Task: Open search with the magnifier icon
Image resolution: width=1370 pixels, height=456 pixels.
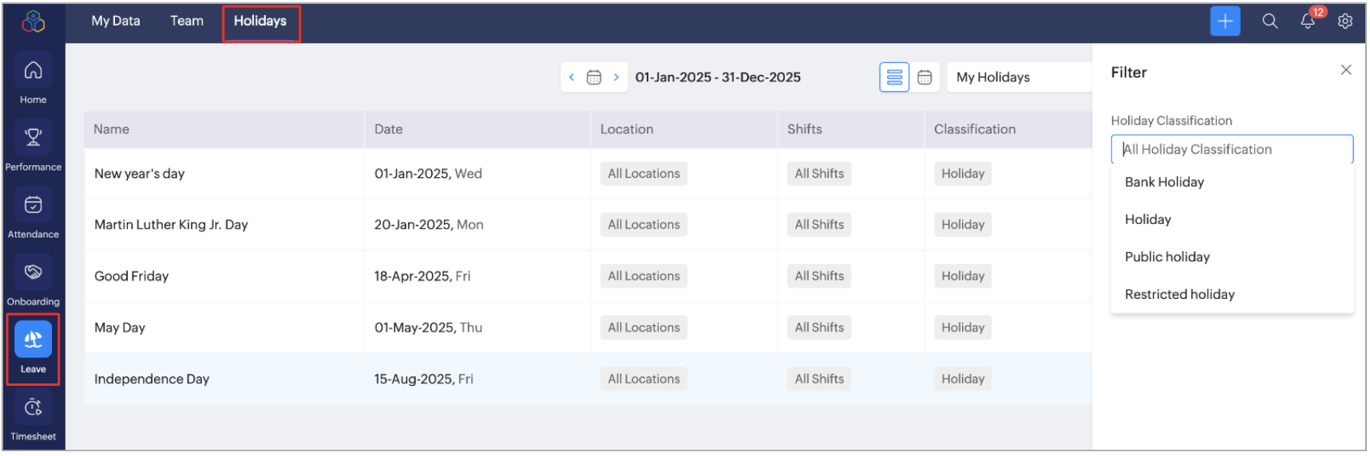Action: pyautogui.click(x=1269, y=22)
